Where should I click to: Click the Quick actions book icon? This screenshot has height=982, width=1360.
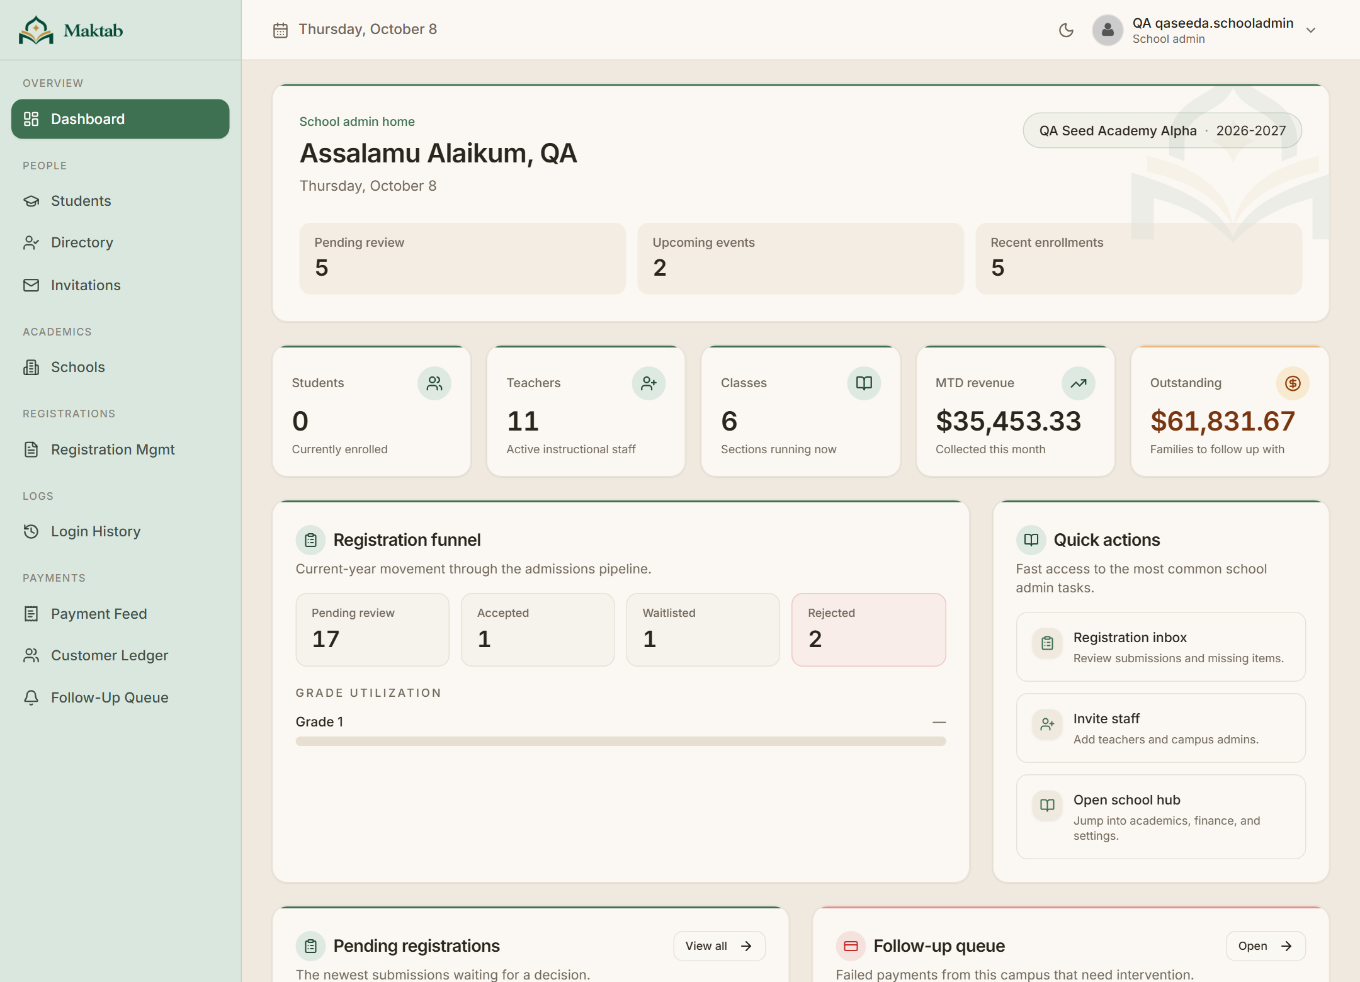tap(1031, 540)
